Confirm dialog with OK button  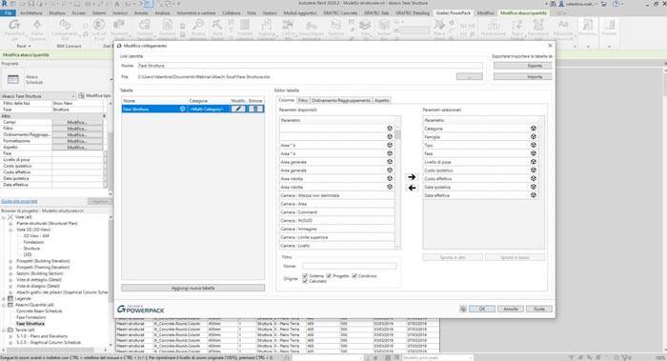(481, 310)
